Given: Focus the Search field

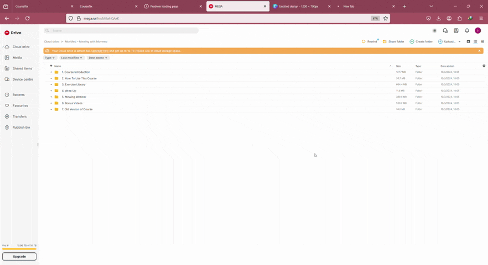Looking at the screenshot, I should click(121, 30).
